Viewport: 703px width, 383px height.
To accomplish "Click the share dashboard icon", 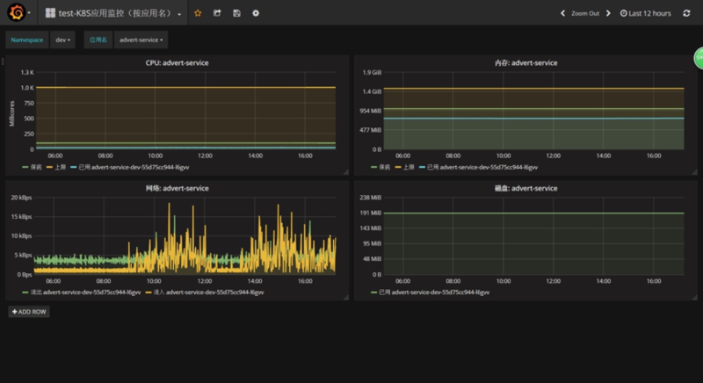I will pos(217,13).
